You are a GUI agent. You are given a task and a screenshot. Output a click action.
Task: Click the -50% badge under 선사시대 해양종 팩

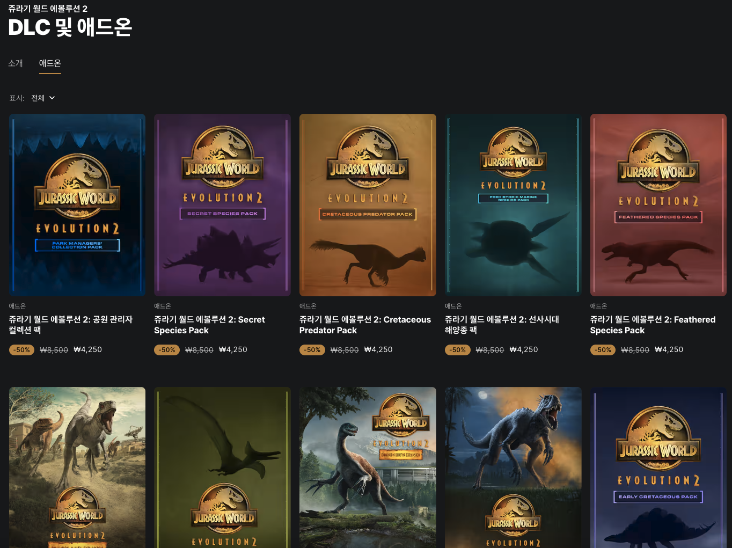[458, 350]
